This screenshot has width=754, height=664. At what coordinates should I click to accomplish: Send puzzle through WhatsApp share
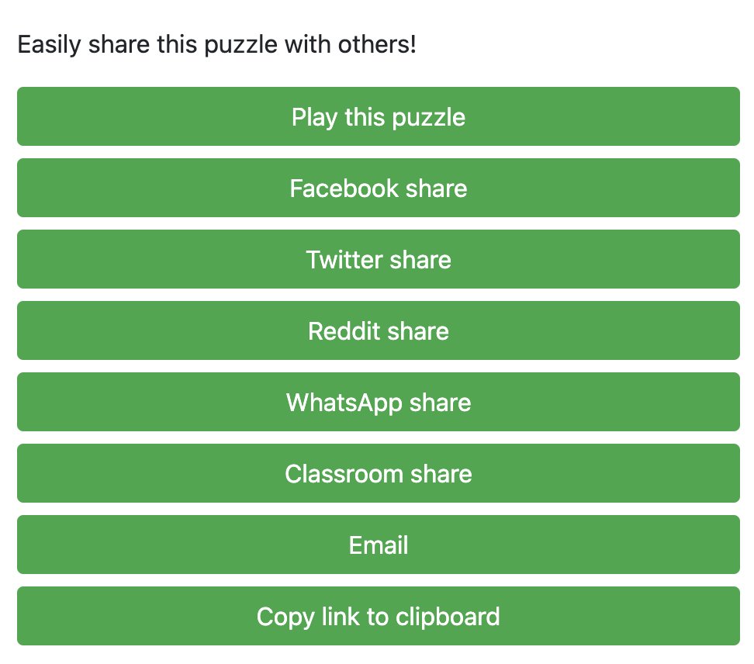[379, 403]
